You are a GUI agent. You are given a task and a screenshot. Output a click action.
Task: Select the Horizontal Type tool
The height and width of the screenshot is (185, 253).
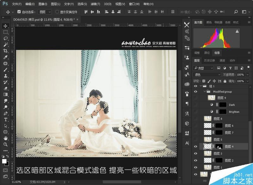tap(5, 119)
